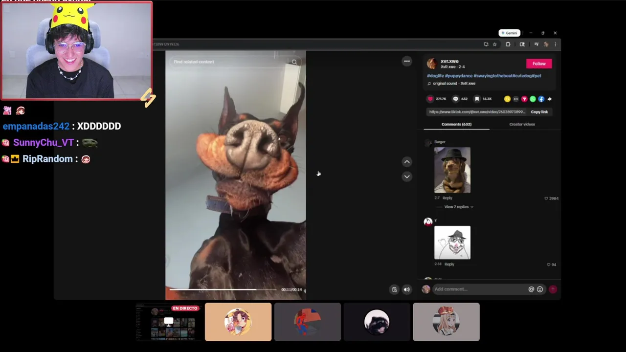Viewport: 626px width, 352px height.
Task: Open the browser media control icon
Action: click(x=536, y=44)
